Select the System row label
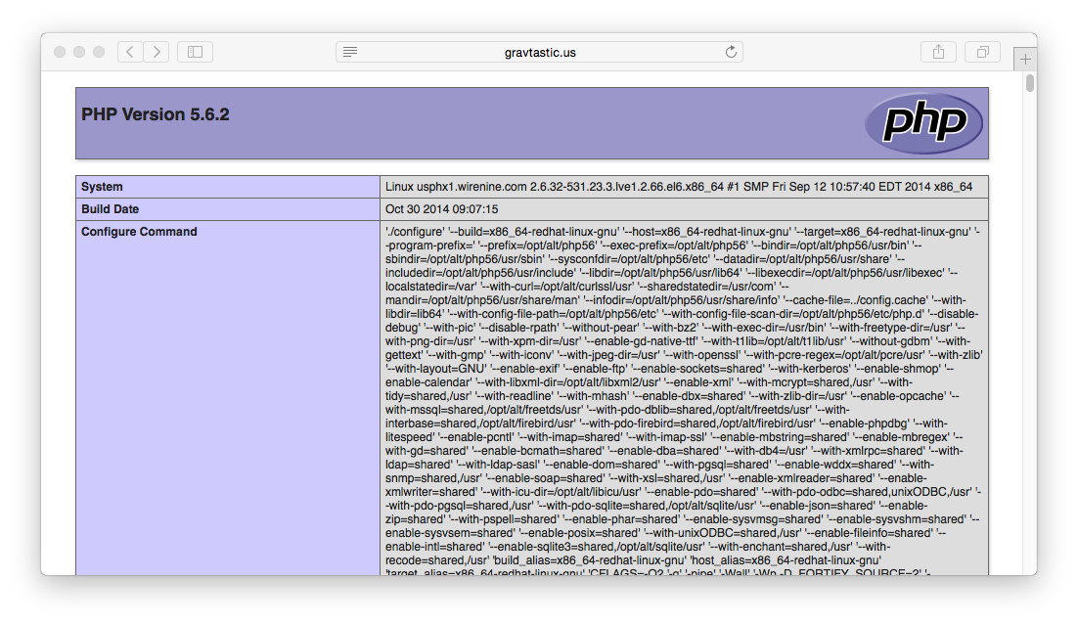Image resolution: width=1078 pixels, height=624 pixels. click(102, 187)
